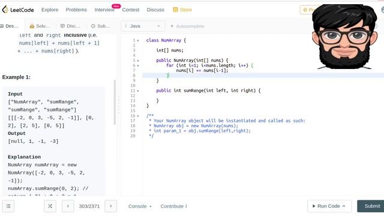Screen dimensions: 384x216
Task: Open the Problems page
Action: [x=76, y=10]
